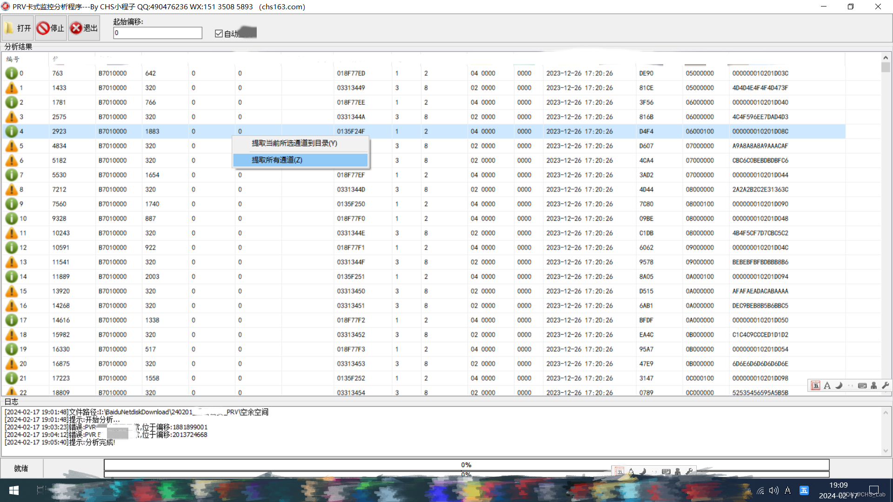893x502 pixels.
Task: Click the wrench icon on IME toolbar
Action: (885, 385)
